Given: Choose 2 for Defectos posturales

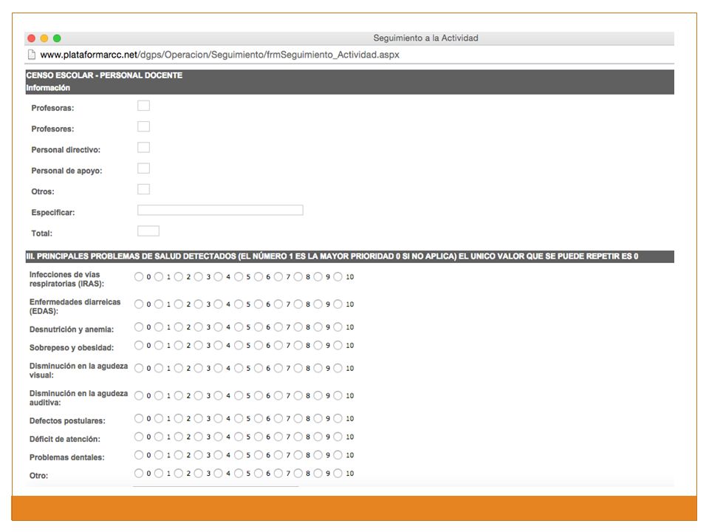Looking at the screenshot, I should (x=179, y=418).
